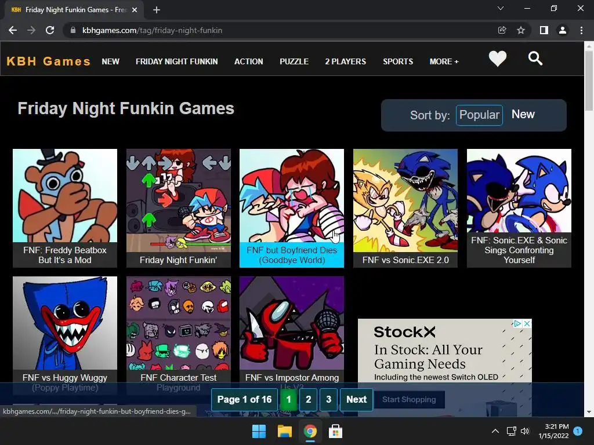Open the PUZZLE category
The image size is (594, 445).
click(x=294, y=61)
